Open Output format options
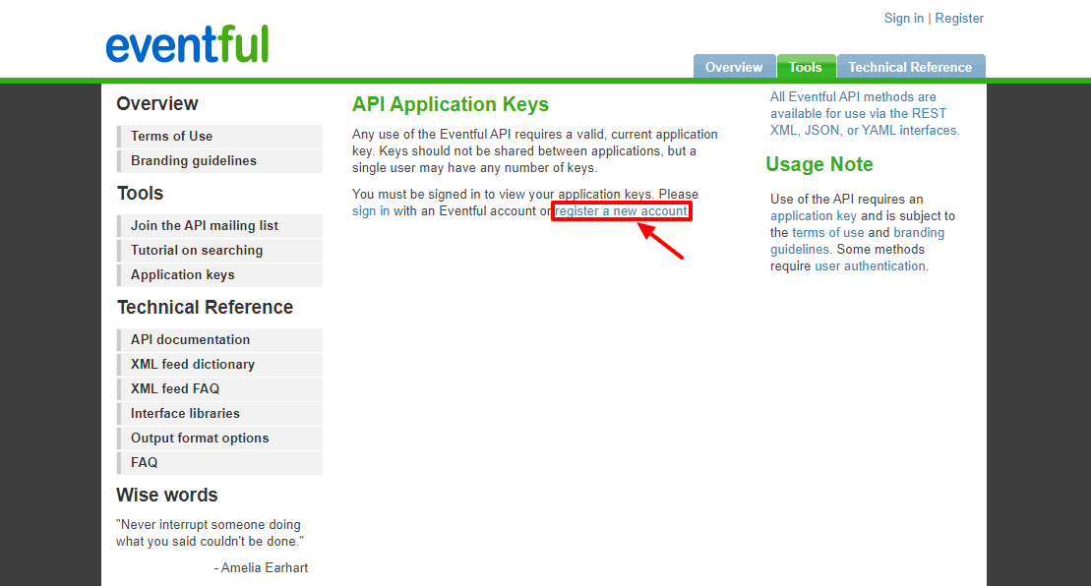The height and width of the screenshot is (586, 1091). pos(219,438)
